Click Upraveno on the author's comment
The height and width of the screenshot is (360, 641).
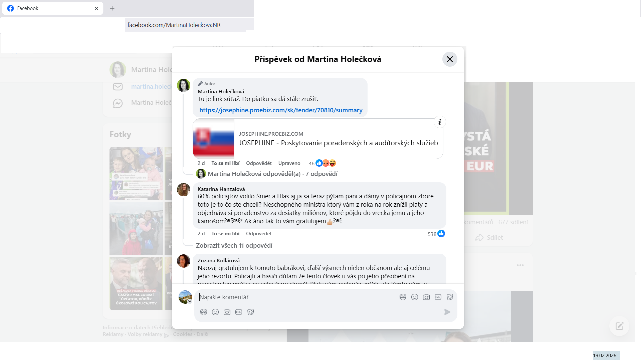tap(289, 163)
